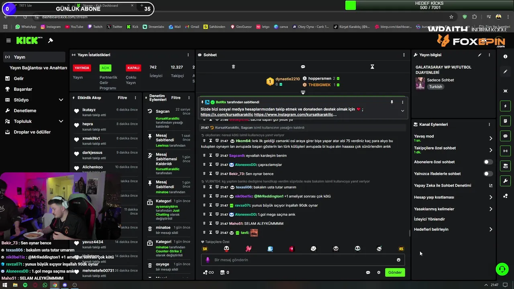The height and width of the screenshot is (289, 514).
Task: Open the Streamlabs bookmark in browser
Action: (153, 27)
